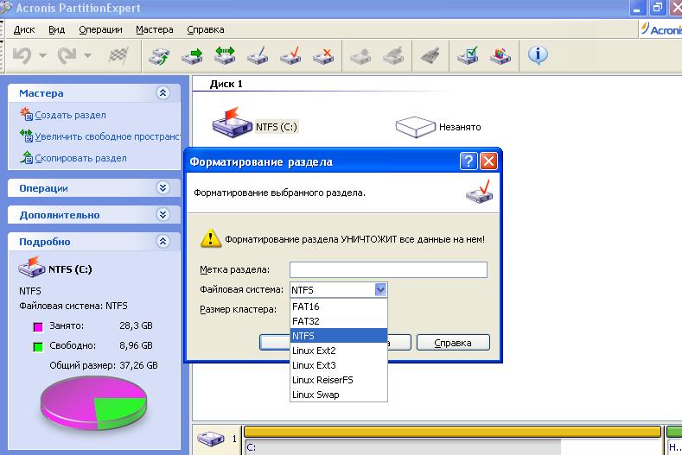Image resolution: width=682 pixels, height=455 pixels.
Task: Click the Диск 1 heading
Action: (x=226, y=84)
